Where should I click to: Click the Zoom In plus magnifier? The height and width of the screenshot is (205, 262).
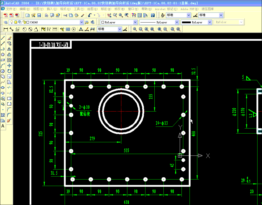tap(159, 29)
